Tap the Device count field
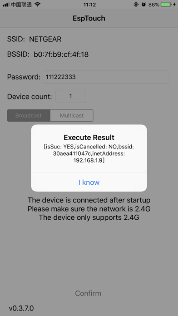178x316 pixels. [x=71, y=96]
